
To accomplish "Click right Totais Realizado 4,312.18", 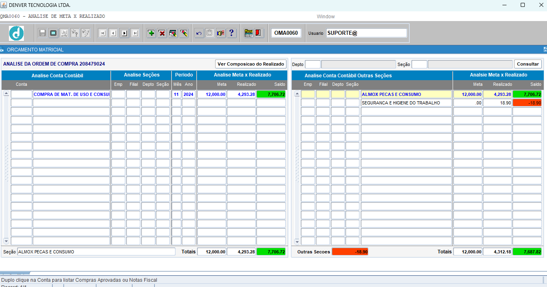I will [497, 252].
